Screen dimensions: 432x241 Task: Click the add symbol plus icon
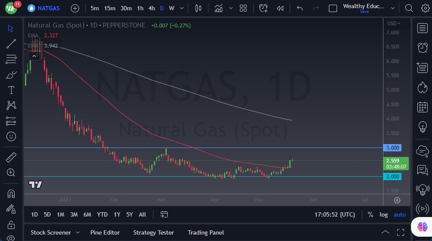(75, 8)
